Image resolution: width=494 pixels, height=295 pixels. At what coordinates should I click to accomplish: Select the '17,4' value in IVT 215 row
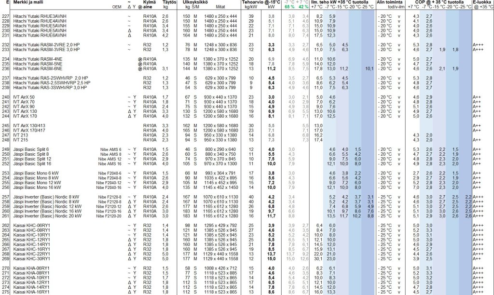point(318,140)
